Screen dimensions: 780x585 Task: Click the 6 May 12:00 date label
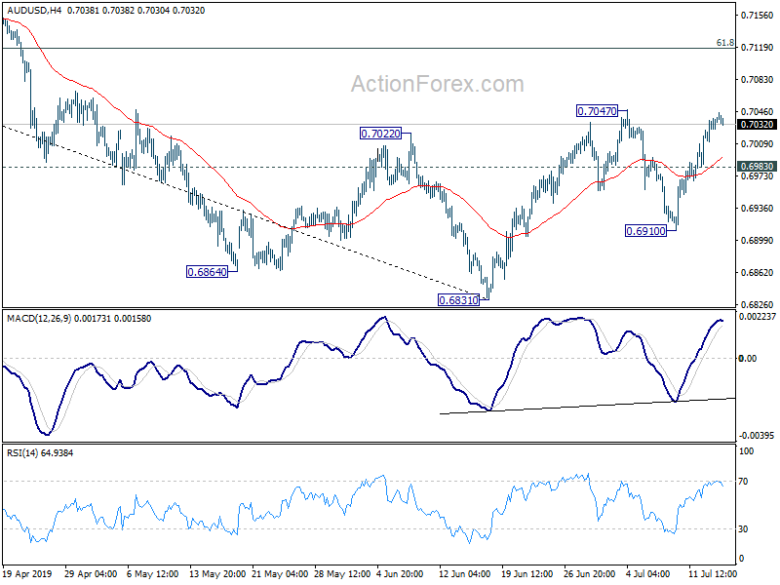point(153,573)
